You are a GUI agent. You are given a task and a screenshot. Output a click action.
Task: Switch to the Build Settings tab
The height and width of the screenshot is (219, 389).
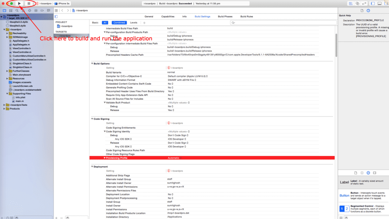pos(202,16)
